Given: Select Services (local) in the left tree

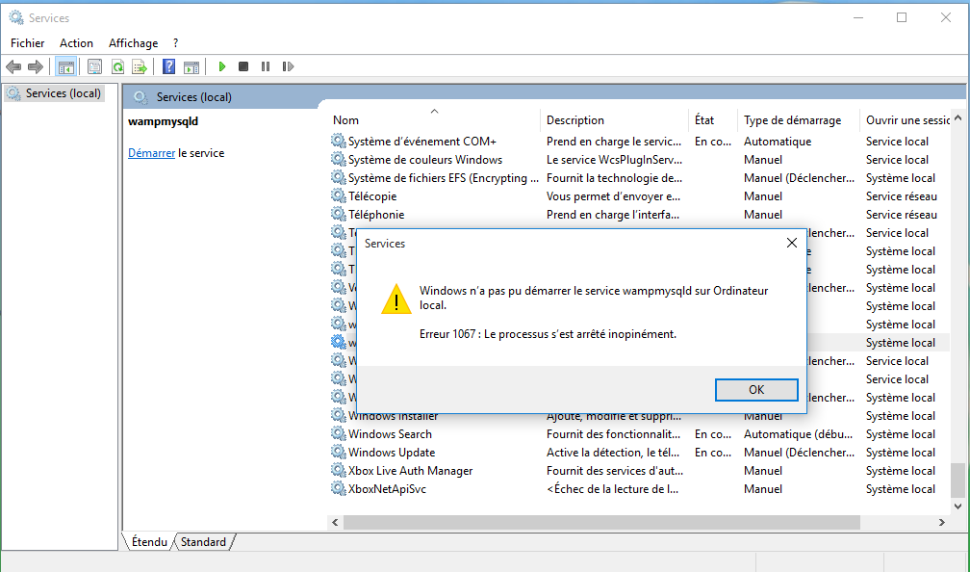Looking at the screenshot, I should coord(64,93).
